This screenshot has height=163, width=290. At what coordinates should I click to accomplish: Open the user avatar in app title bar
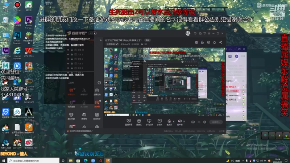[188, 33]
